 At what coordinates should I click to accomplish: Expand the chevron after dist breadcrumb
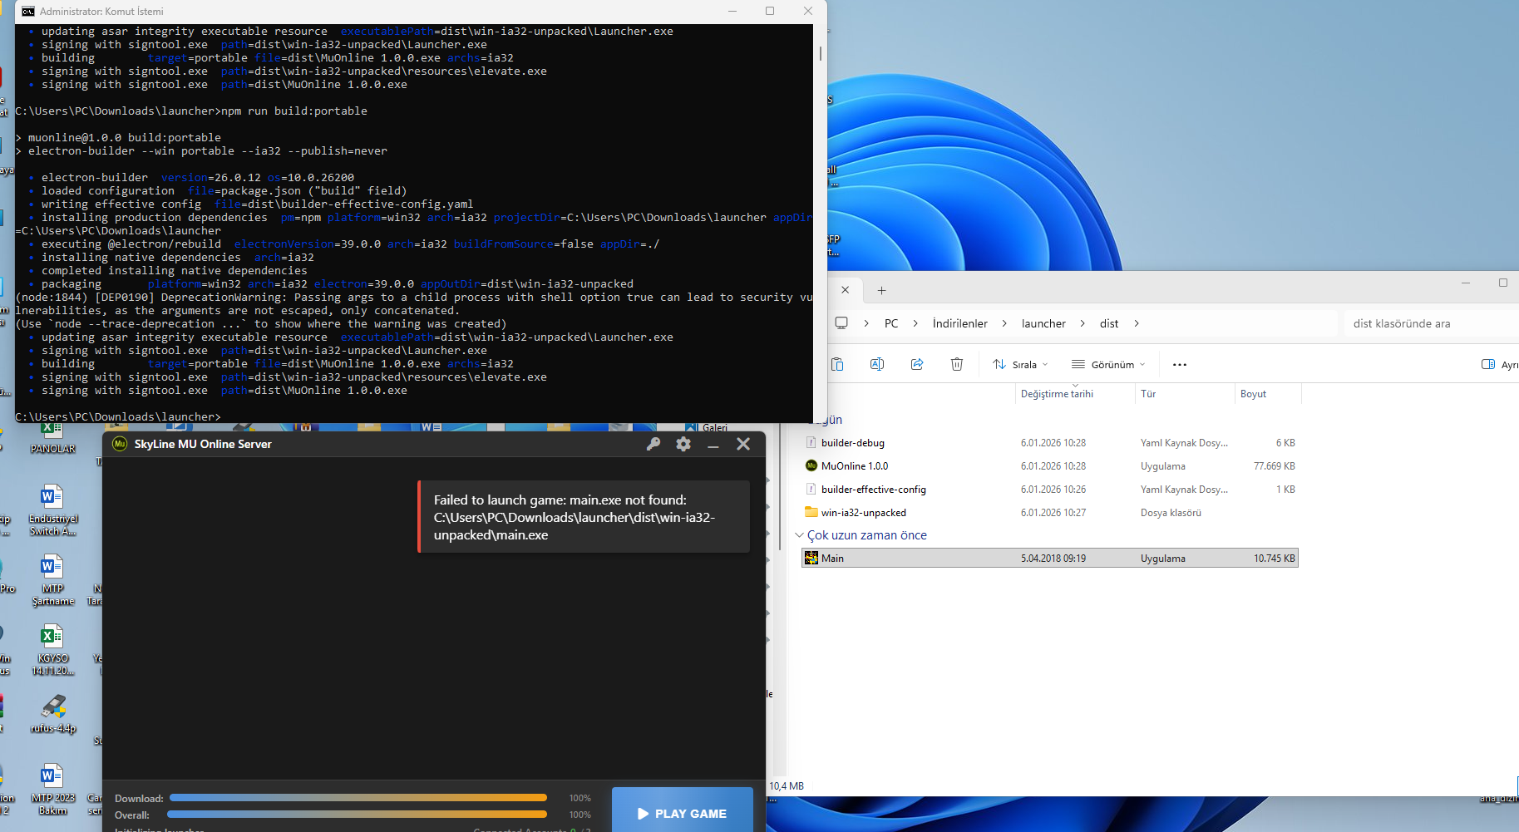coord(1137,323)
